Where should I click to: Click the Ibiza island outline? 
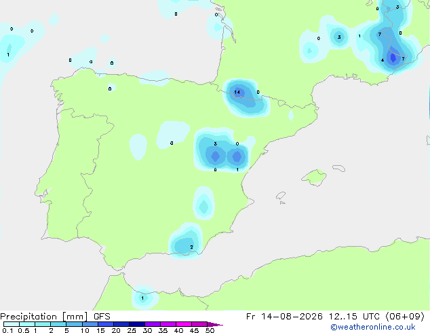(281, 196)
